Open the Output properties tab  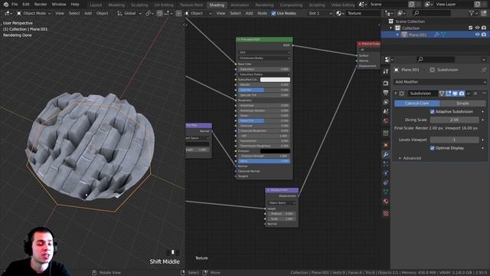[x=386, y=93]
